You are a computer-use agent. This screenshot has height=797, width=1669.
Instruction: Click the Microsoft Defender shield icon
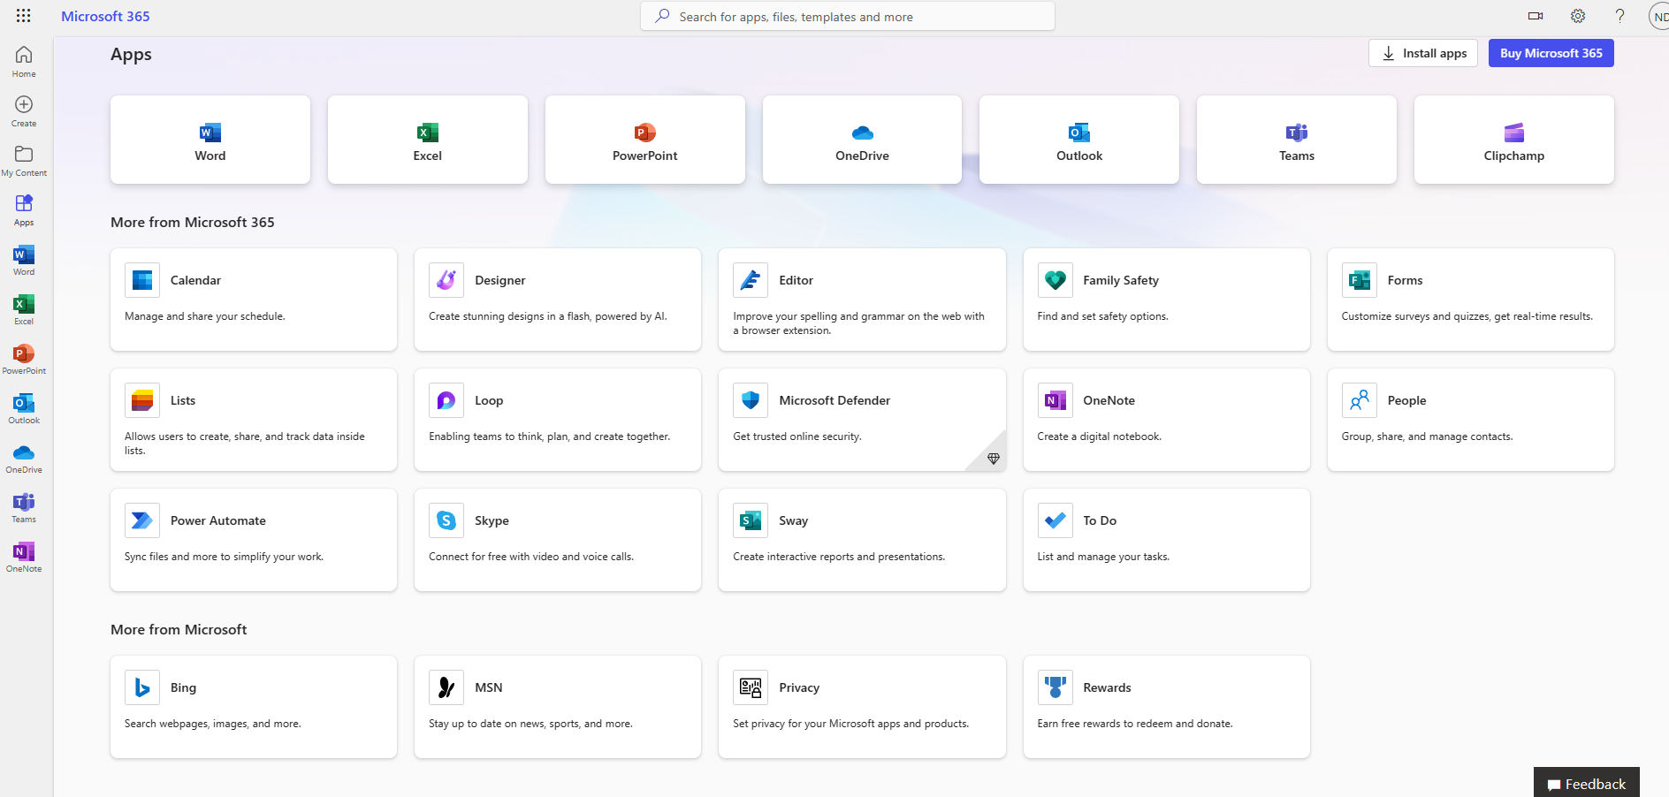(751, 400)
